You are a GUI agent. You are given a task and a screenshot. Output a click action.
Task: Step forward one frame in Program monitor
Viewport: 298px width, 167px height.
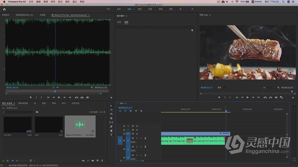pos(253,97)
